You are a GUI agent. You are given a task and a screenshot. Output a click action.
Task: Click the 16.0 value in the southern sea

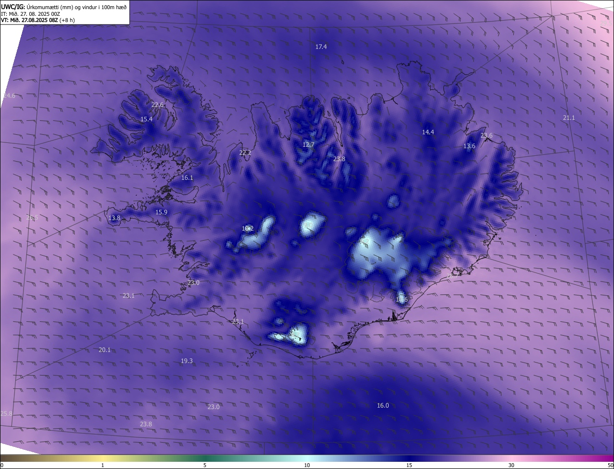[x=383, y=405]
